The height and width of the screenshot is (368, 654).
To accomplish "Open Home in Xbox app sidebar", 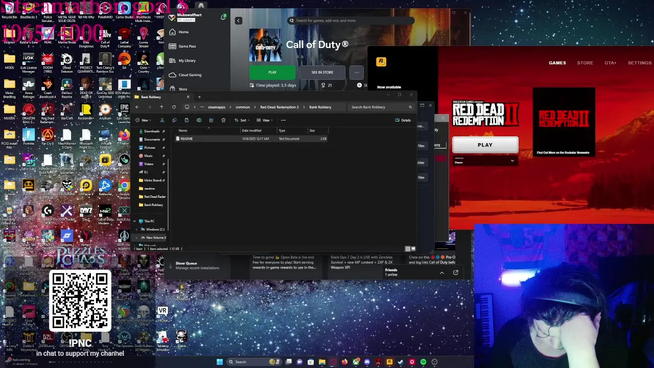I will click(183, 32).
